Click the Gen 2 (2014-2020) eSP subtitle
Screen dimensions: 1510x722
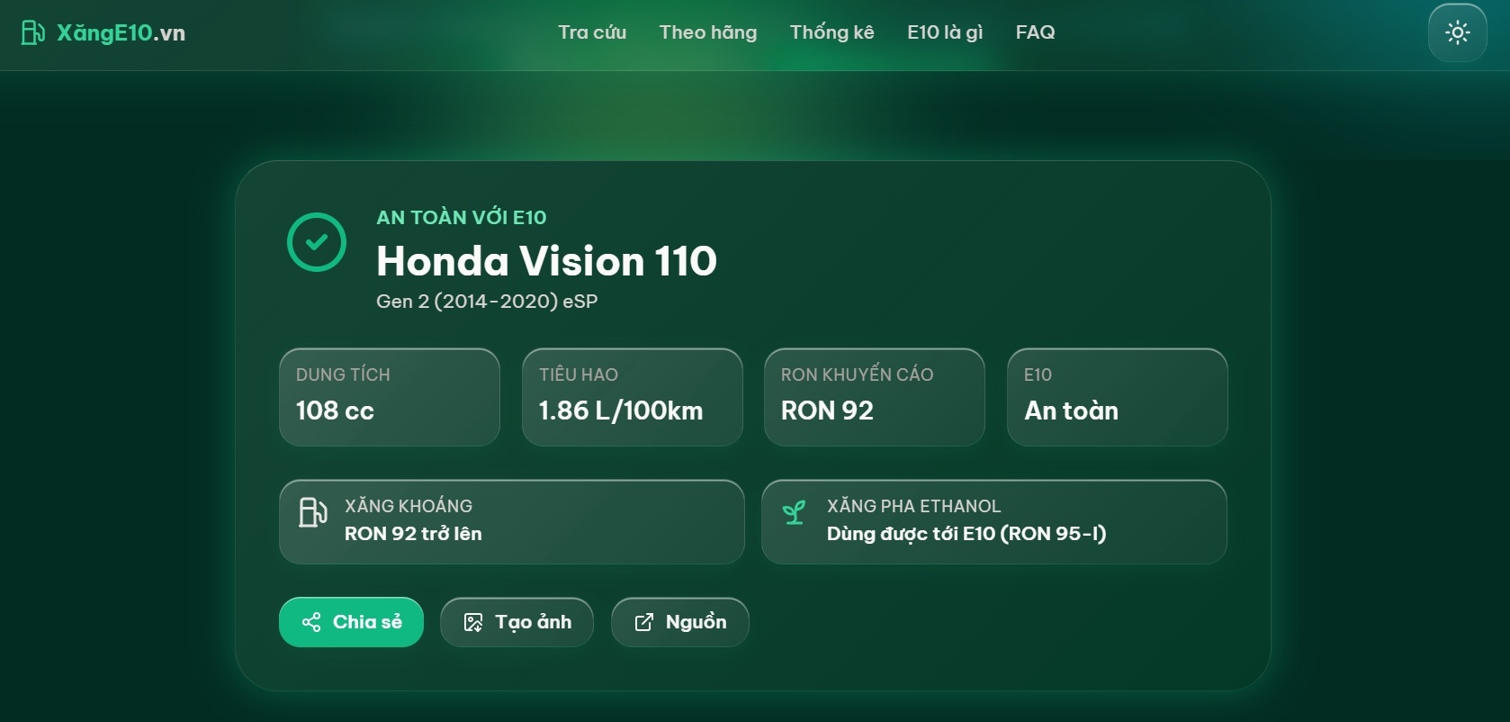click(487, 302)
